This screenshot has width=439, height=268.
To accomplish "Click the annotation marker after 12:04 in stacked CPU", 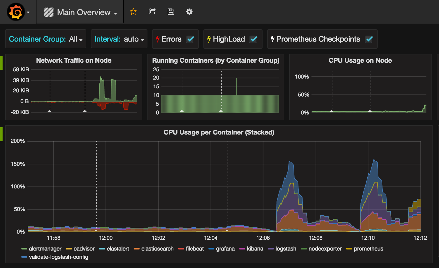I will coord(227,231).
